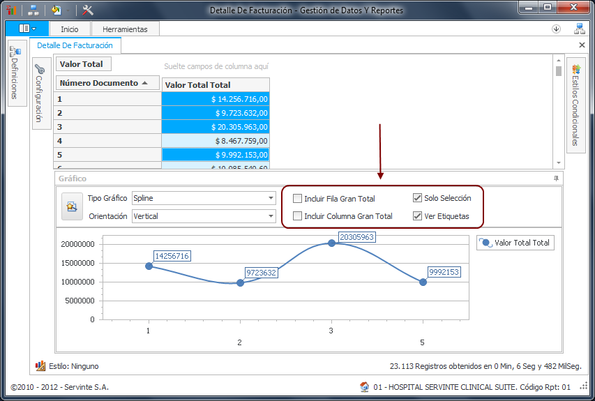
Task: Open the Definiciones side panel
Action: pyautogui.click(x=16, y=73)
